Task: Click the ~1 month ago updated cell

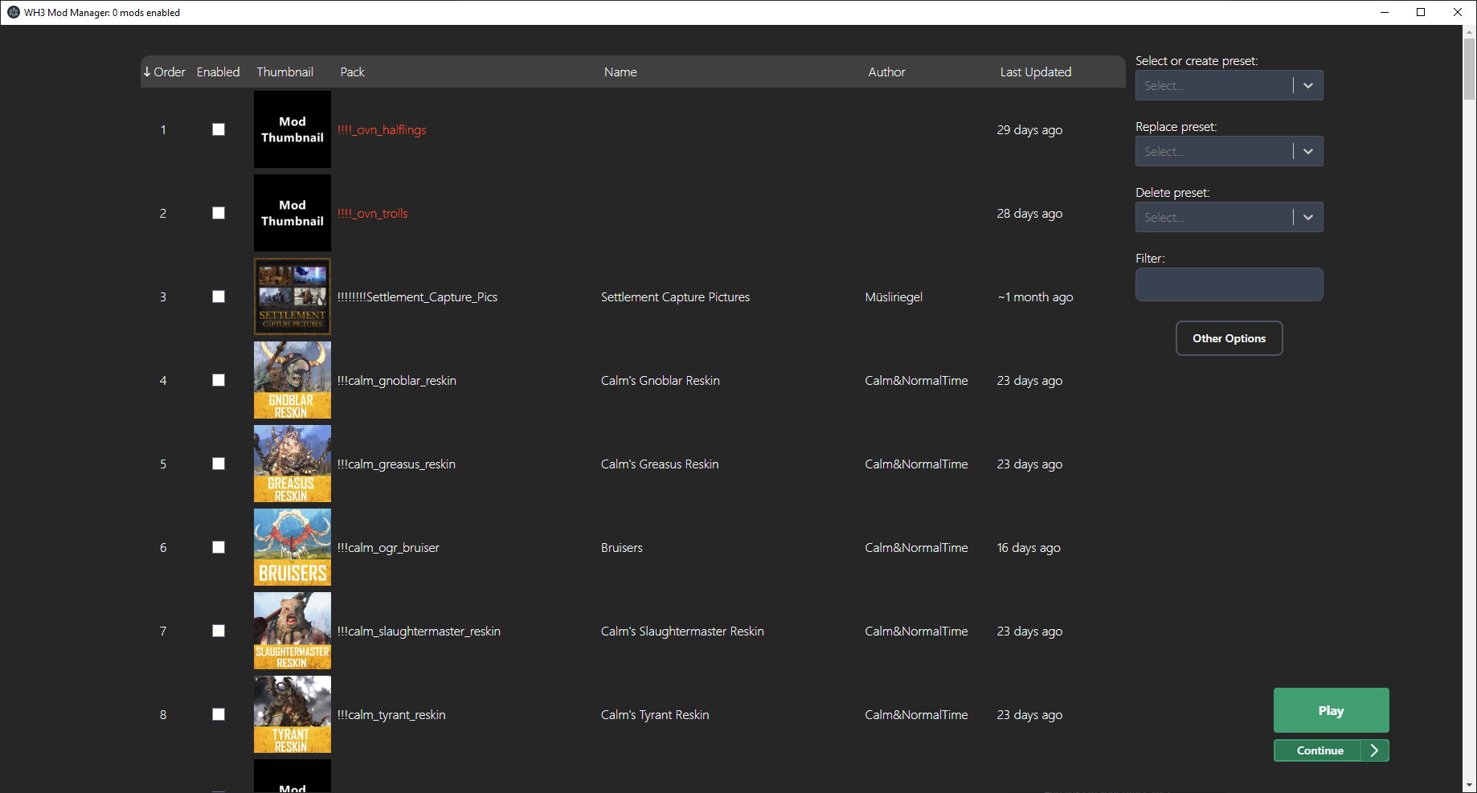Action: (x=1035, y=297)
